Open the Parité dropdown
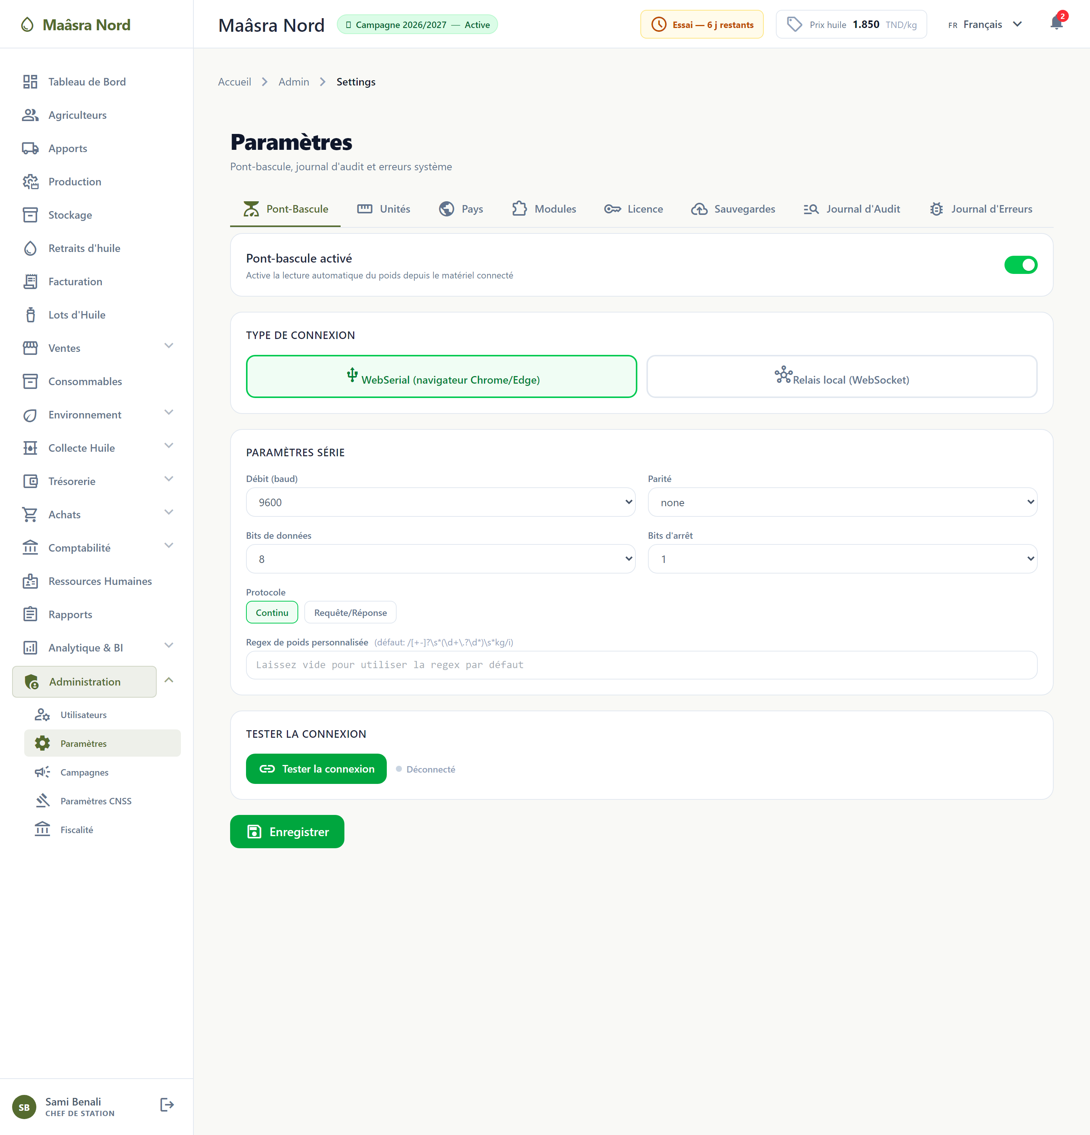This screenshot has height=1135, width=1090. pos(842,502)
